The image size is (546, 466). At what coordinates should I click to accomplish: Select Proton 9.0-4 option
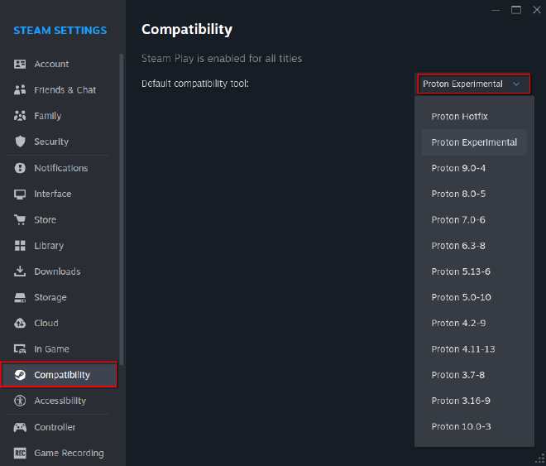point(458,168)
